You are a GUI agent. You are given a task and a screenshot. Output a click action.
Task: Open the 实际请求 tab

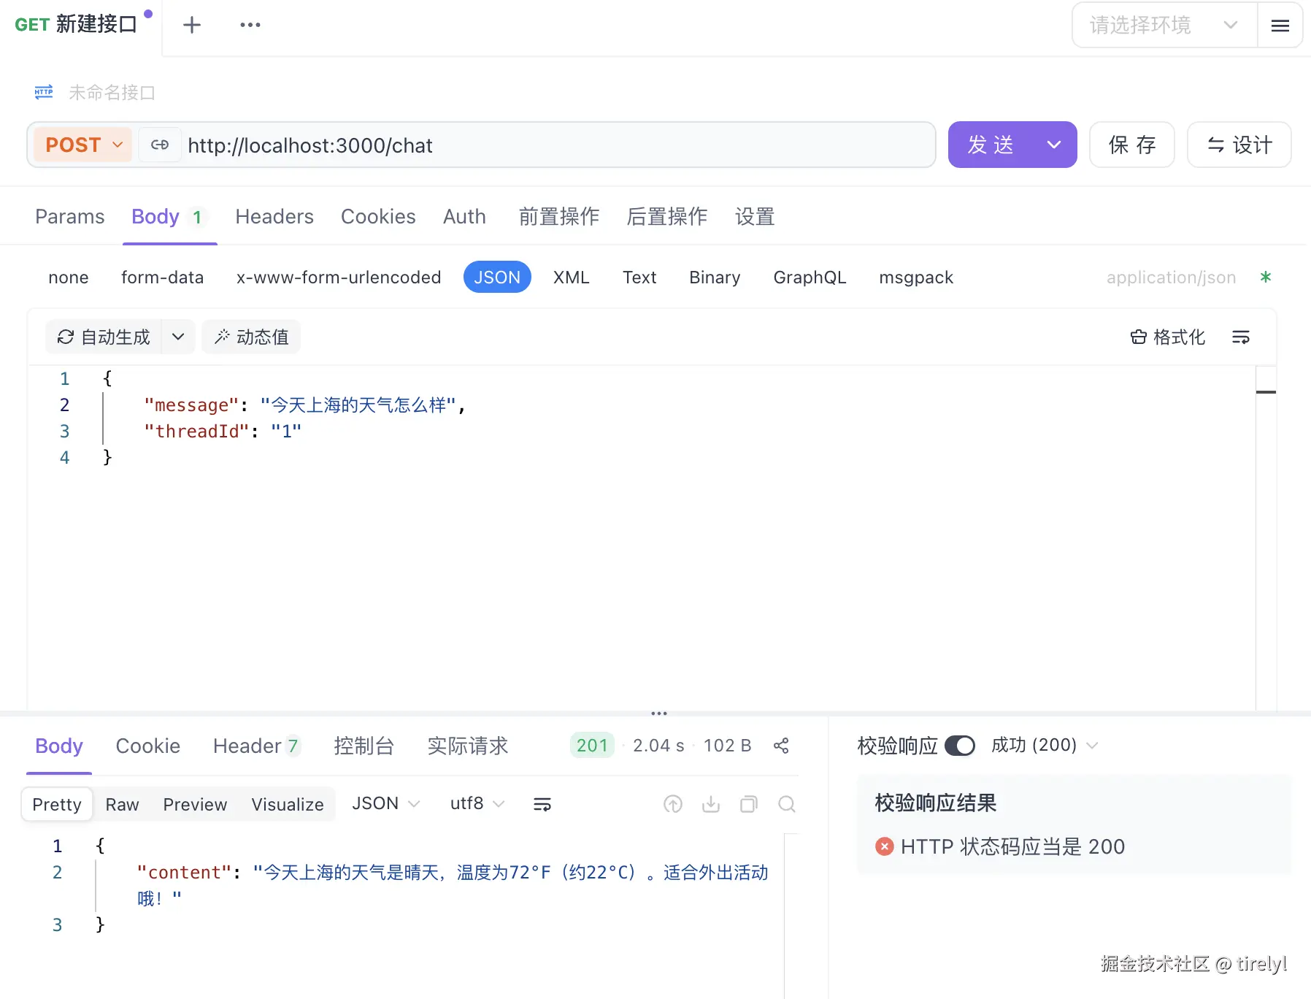(467, 746)
